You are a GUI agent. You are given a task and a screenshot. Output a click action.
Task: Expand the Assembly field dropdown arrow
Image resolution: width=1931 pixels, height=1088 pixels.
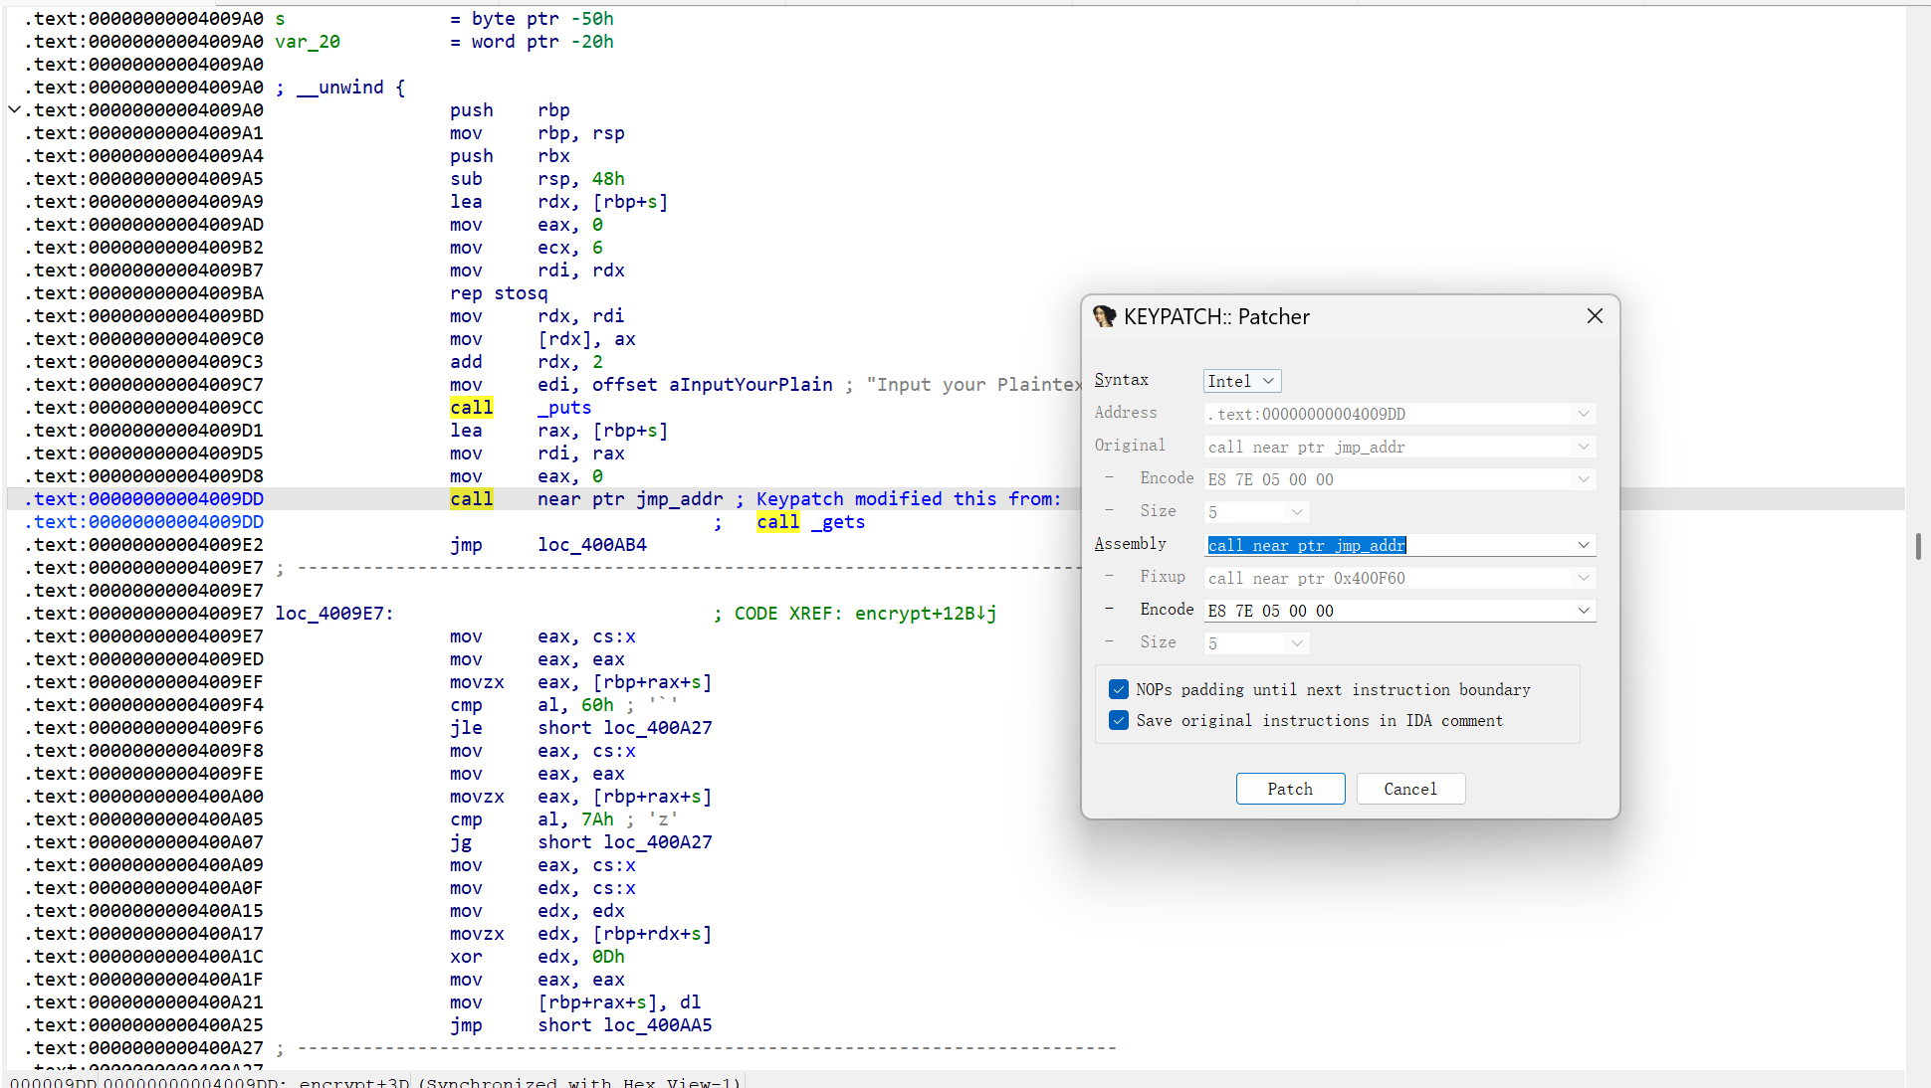(1583, 545)
